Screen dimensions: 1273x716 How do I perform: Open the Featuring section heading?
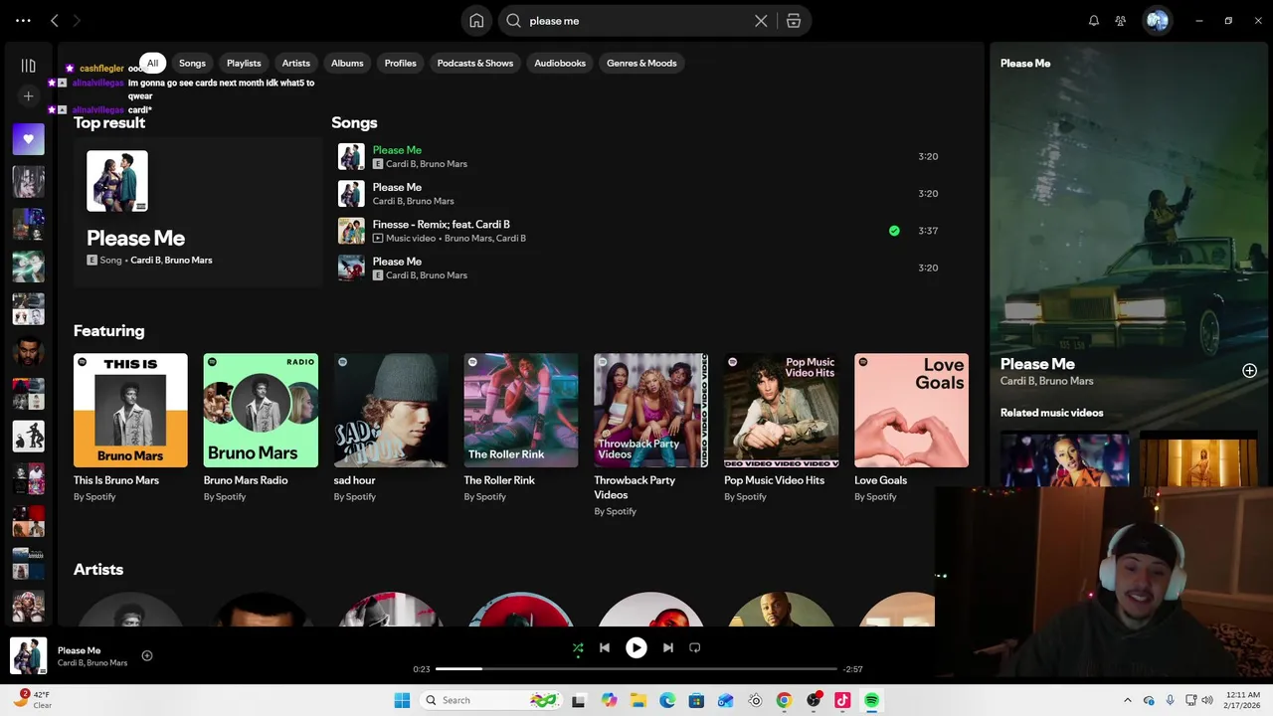tap(108, 331)
